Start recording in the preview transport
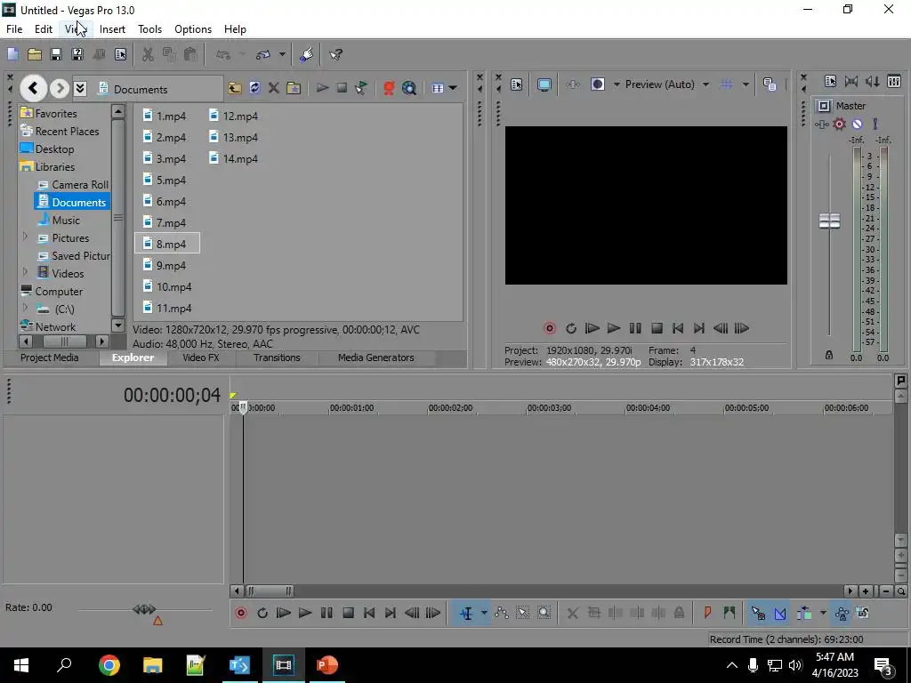911x683 pixels. [x=549, y=329]
